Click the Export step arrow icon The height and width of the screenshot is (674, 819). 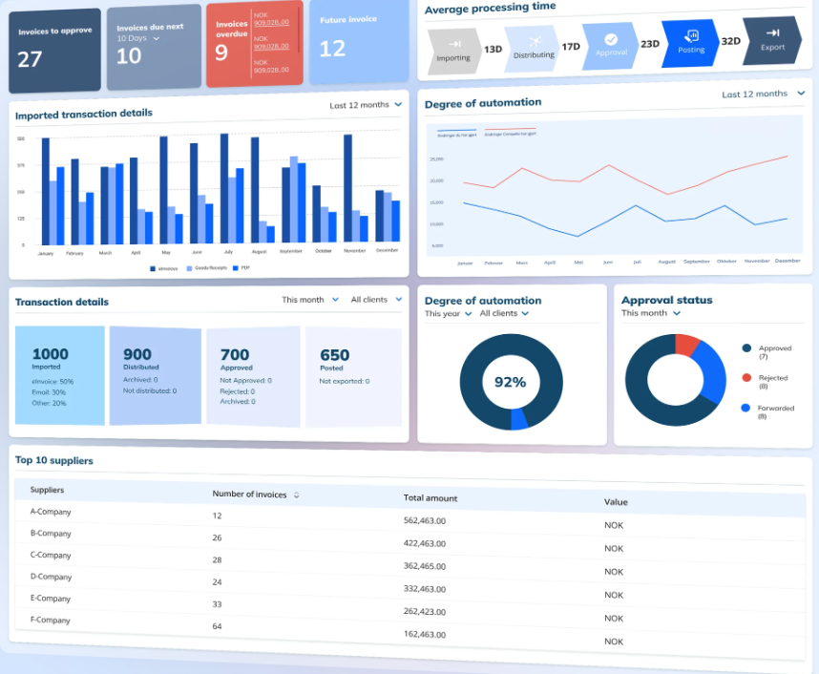tap(772, 33)
